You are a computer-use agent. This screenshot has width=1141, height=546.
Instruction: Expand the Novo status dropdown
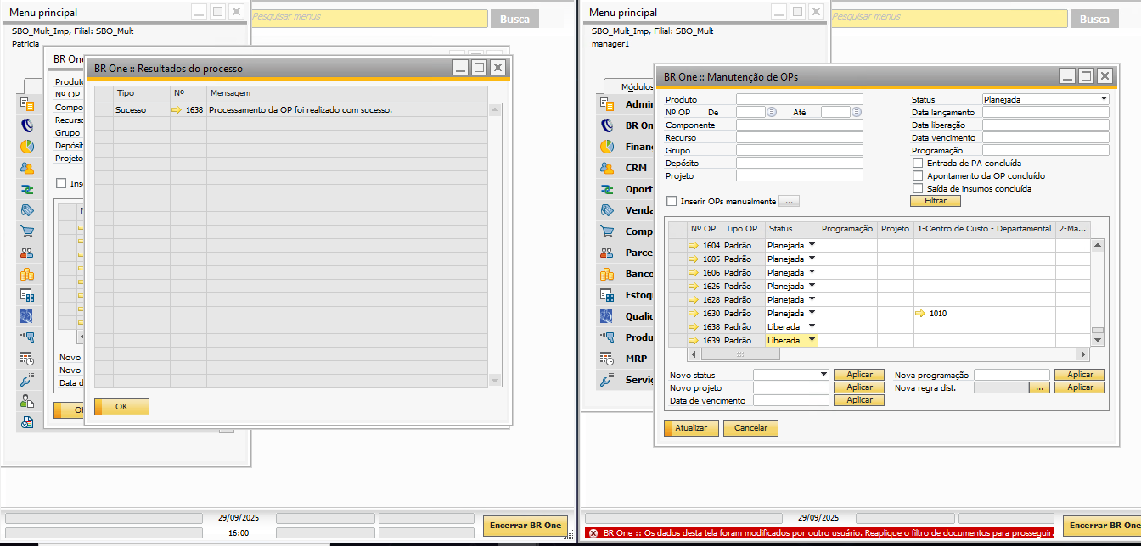click(x=823, y=375)
